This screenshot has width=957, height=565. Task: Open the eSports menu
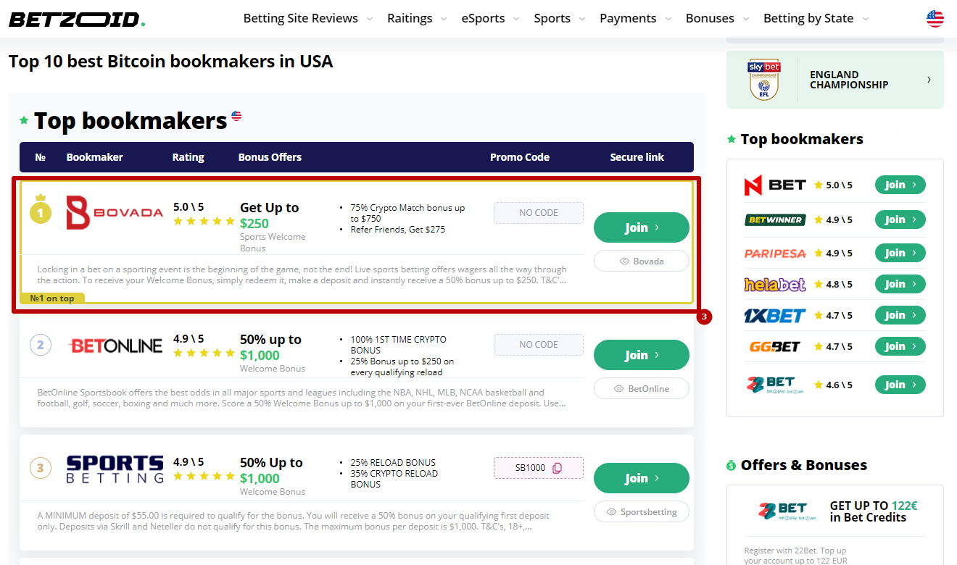490,19
